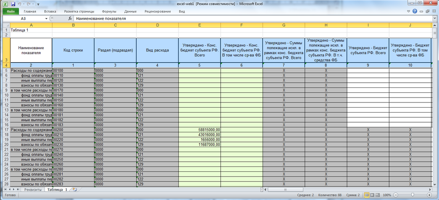Click the Save icon in Quick Access toolbar
This screenshot has height=200, width=439.
[13, 4]
